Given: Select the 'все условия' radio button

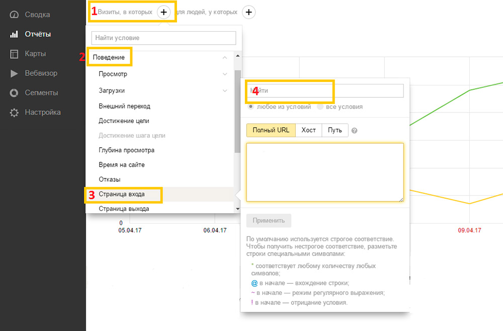Looking at the screenshot, I should (x=320, y=106).
